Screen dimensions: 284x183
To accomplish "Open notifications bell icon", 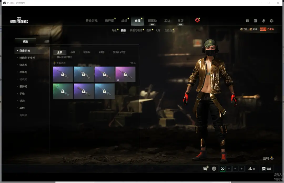I will point(263,21).
